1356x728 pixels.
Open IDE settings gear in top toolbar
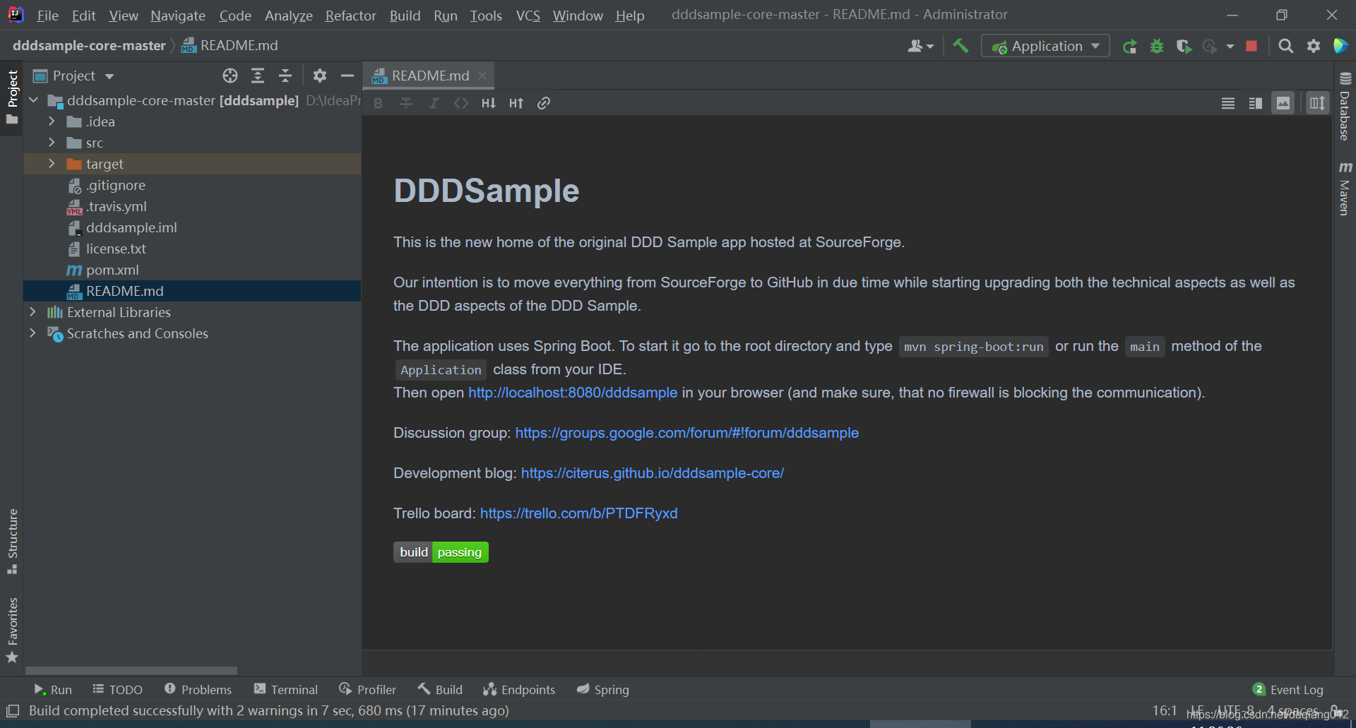1314,46
